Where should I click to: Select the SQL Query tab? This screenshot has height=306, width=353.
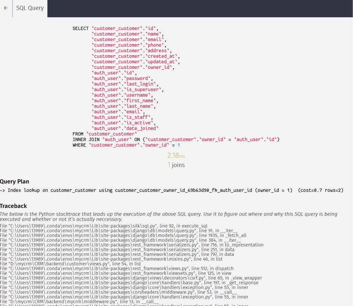pyautogui.click(x=30, y=8)
